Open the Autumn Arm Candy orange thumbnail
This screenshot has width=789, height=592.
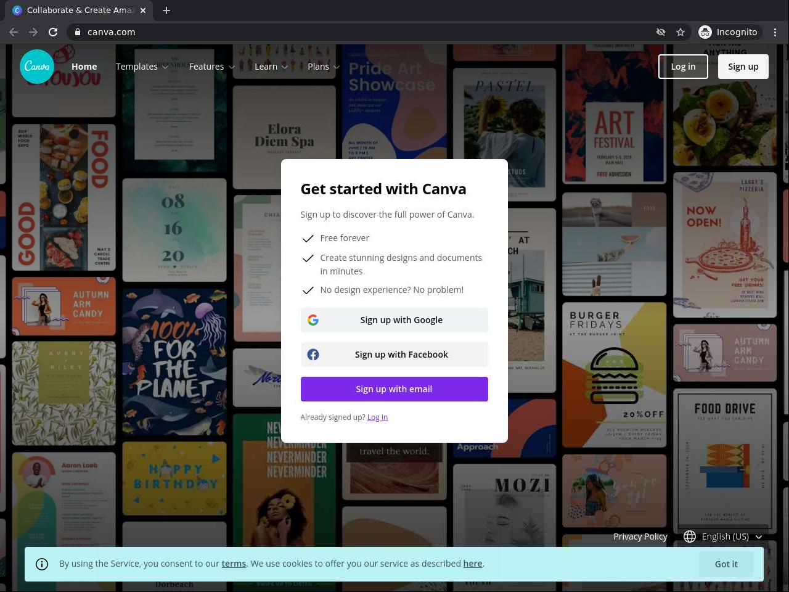click(x=64, y=306)
